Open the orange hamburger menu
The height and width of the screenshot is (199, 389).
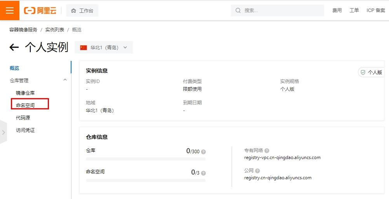coord(10,10)
